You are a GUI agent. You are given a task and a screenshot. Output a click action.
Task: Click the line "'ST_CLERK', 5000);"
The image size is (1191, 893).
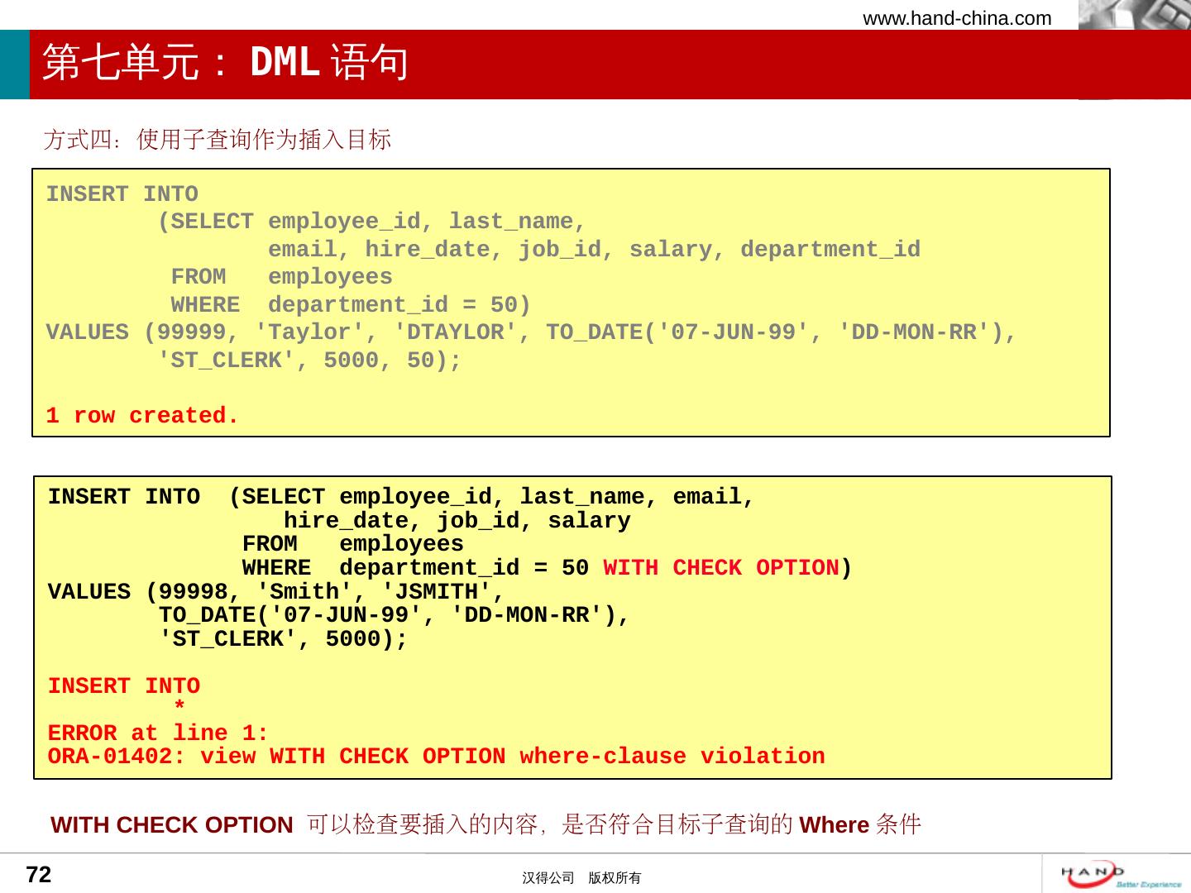tap(283, 639)
